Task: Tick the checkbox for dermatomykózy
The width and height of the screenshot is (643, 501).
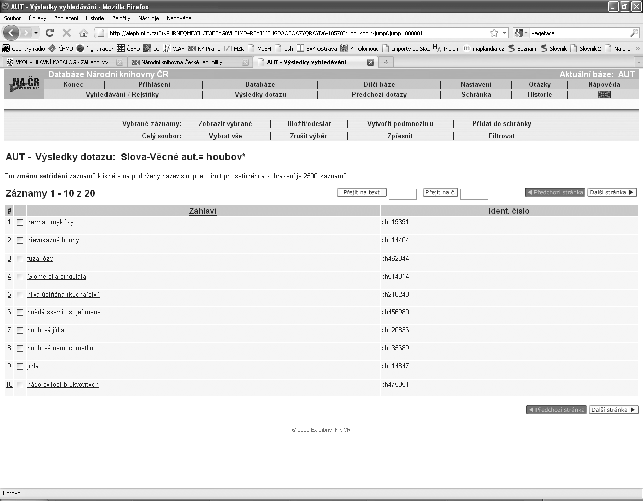Action: [x=20, y=223]
